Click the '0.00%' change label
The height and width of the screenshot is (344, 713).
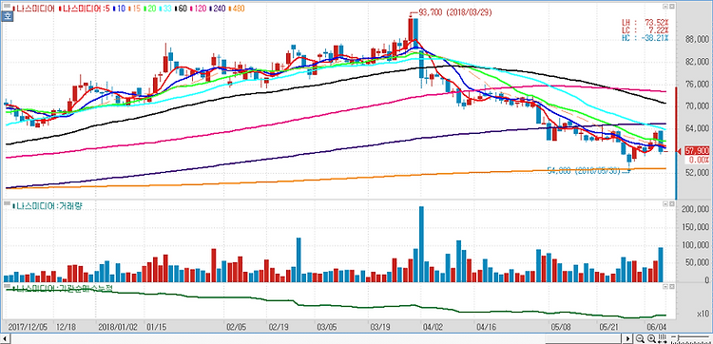[x=699, y=160]
